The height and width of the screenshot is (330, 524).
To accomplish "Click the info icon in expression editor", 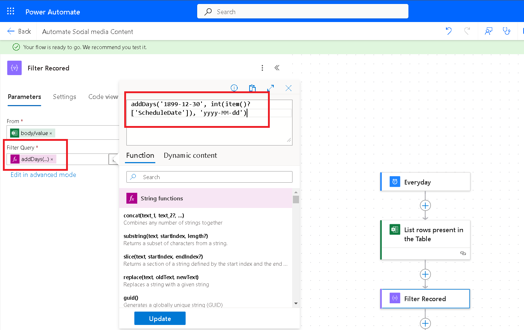I will pos(234,88).
